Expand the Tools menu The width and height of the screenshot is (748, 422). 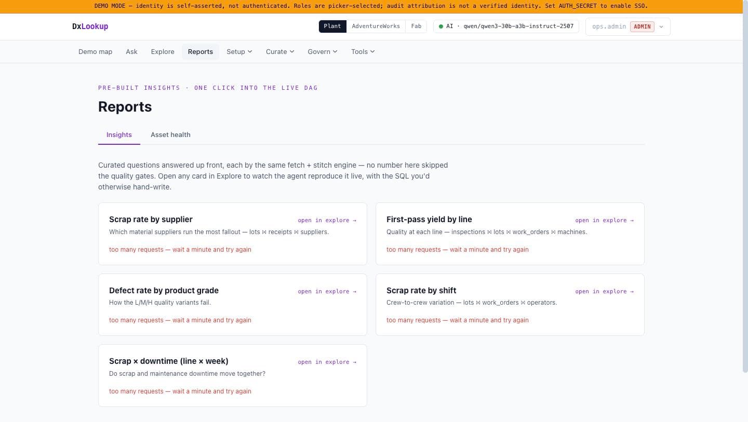point(363,52)
